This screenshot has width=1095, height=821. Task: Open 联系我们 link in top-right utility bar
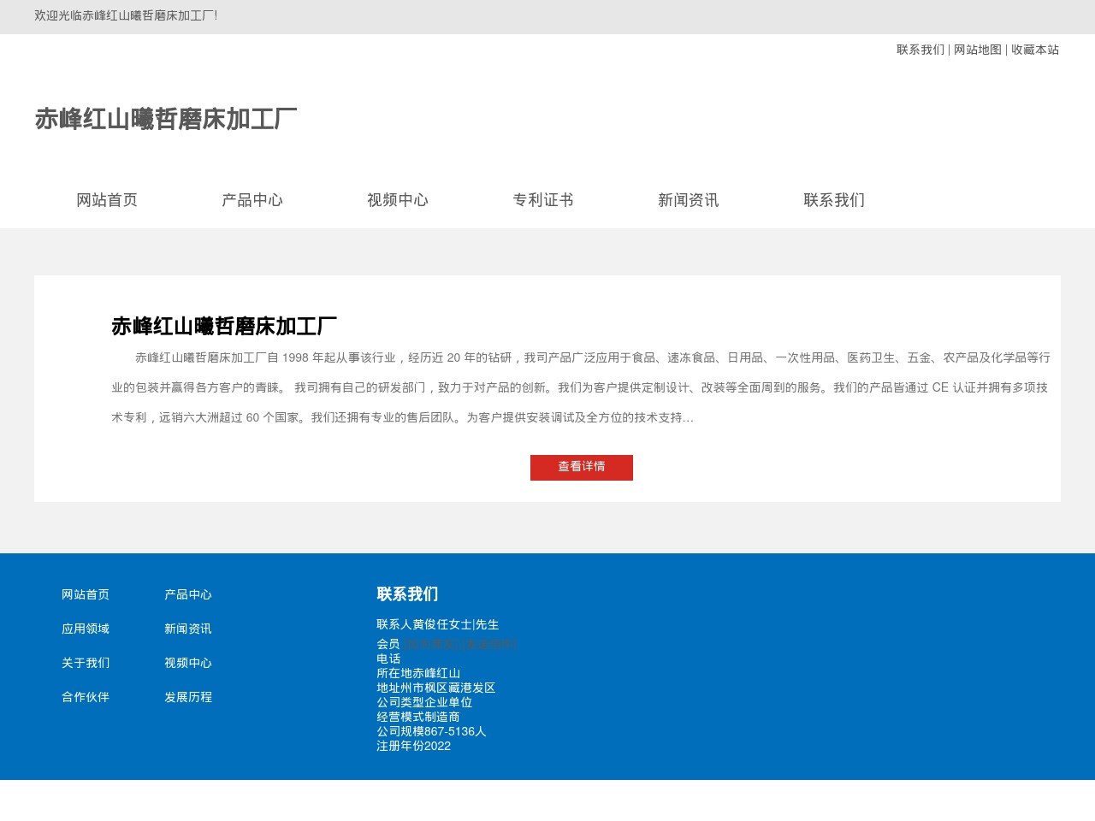pyautogui.click(x=920, y=50)
